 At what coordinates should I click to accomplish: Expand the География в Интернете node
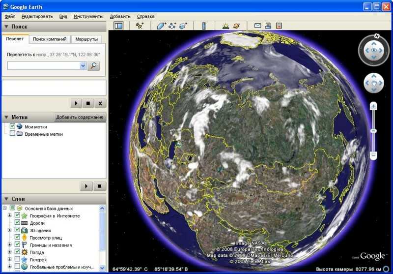coord(9,215)
